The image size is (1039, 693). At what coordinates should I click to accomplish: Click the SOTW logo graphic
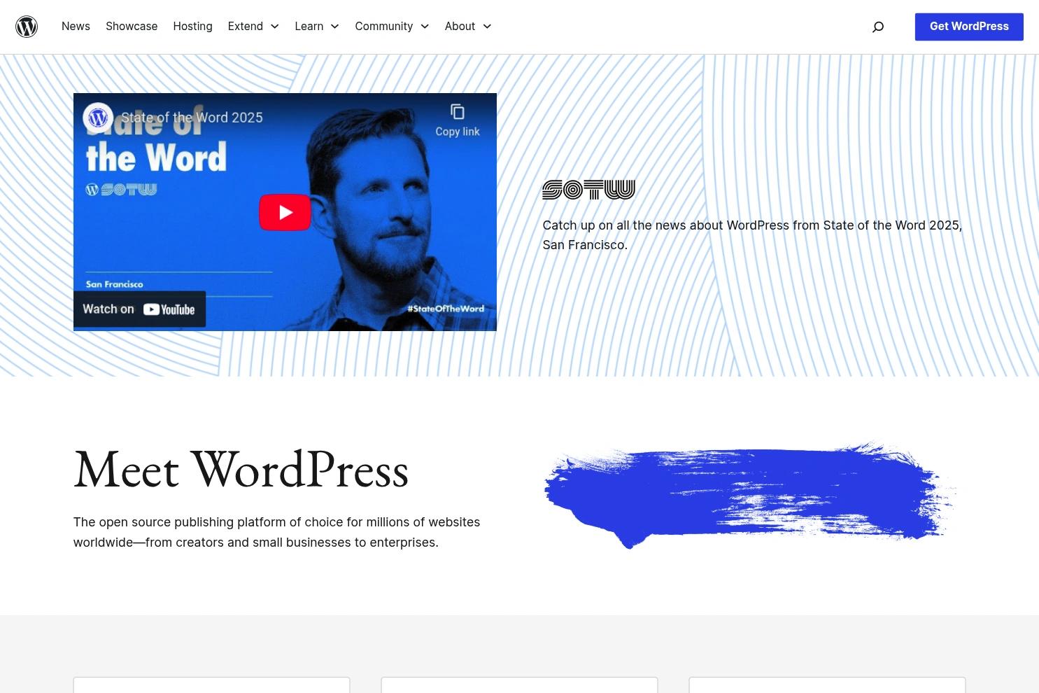pos(588,189)
